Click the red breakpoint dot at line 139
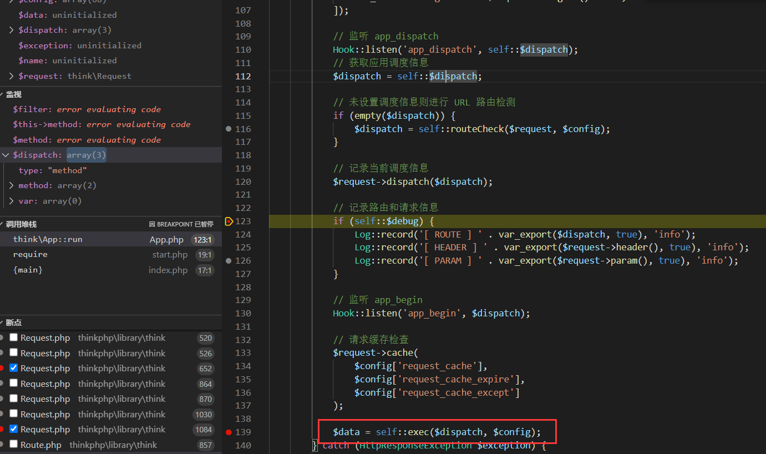The height and width of the screenshot is (454, 766). 229,432
